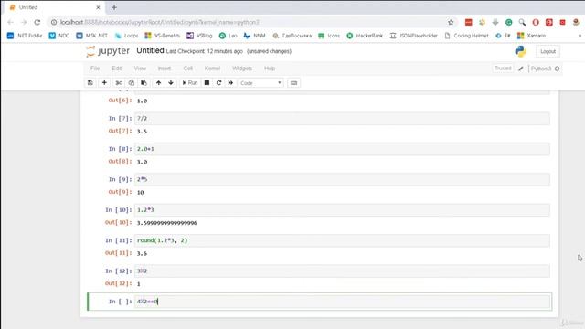
Task: Move selected cell up arrow
Action: 158,83
